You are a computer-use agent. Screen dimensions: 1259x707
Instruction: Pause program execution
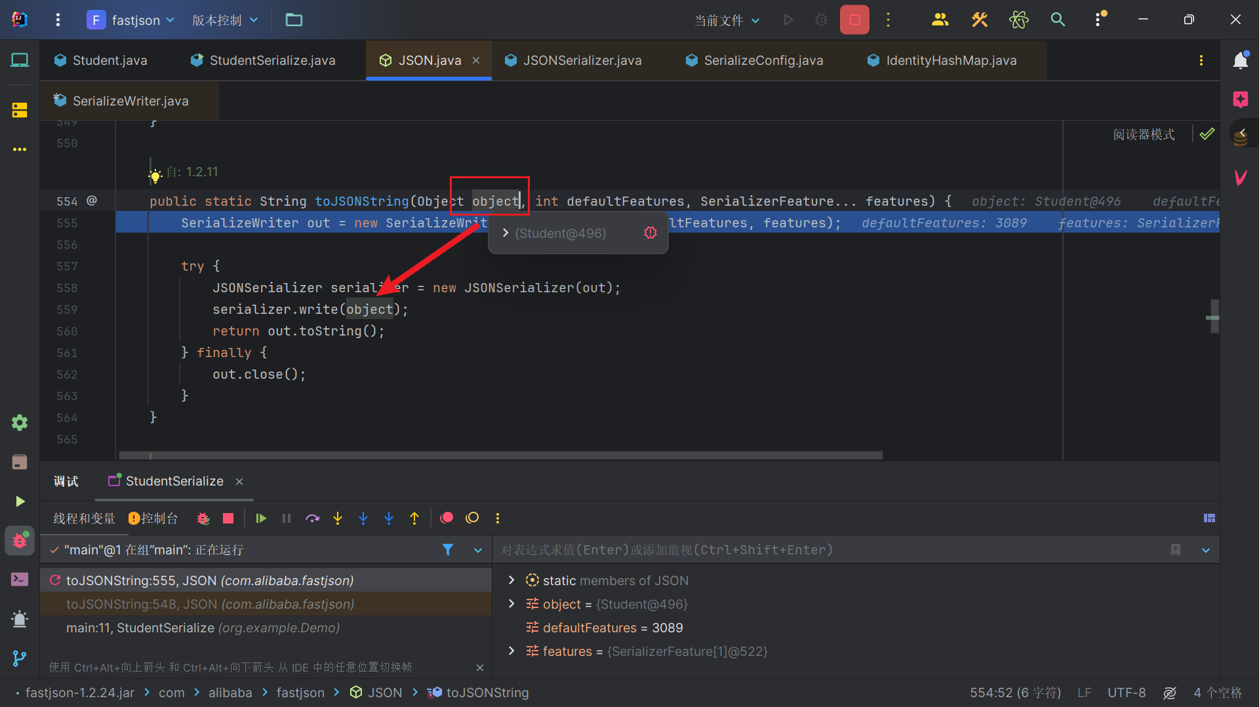(287, 518)
